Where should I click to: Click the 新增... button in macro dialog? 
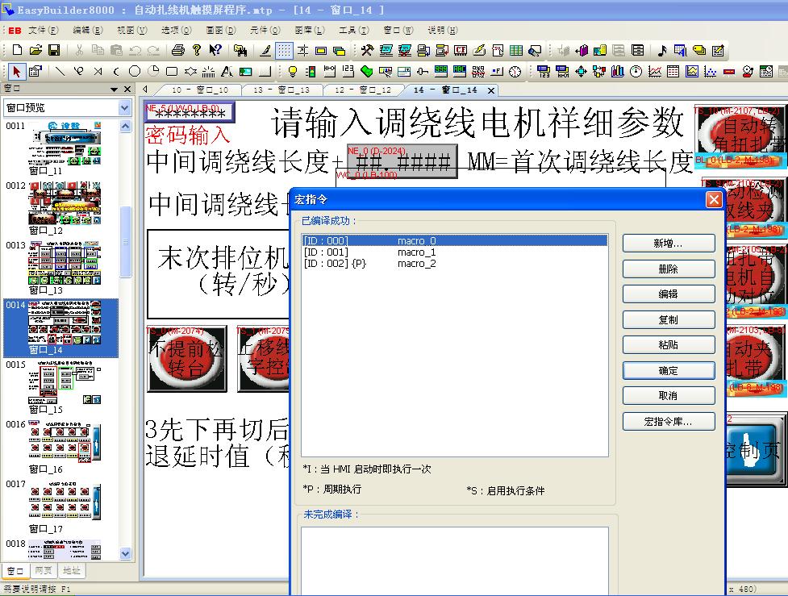coord(668,244)
